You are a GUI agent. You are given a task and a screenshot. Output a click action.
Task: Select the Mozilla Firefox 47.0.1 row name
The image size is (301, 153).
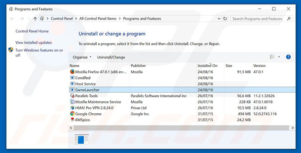pyautogui.click(x=101, y=72)
